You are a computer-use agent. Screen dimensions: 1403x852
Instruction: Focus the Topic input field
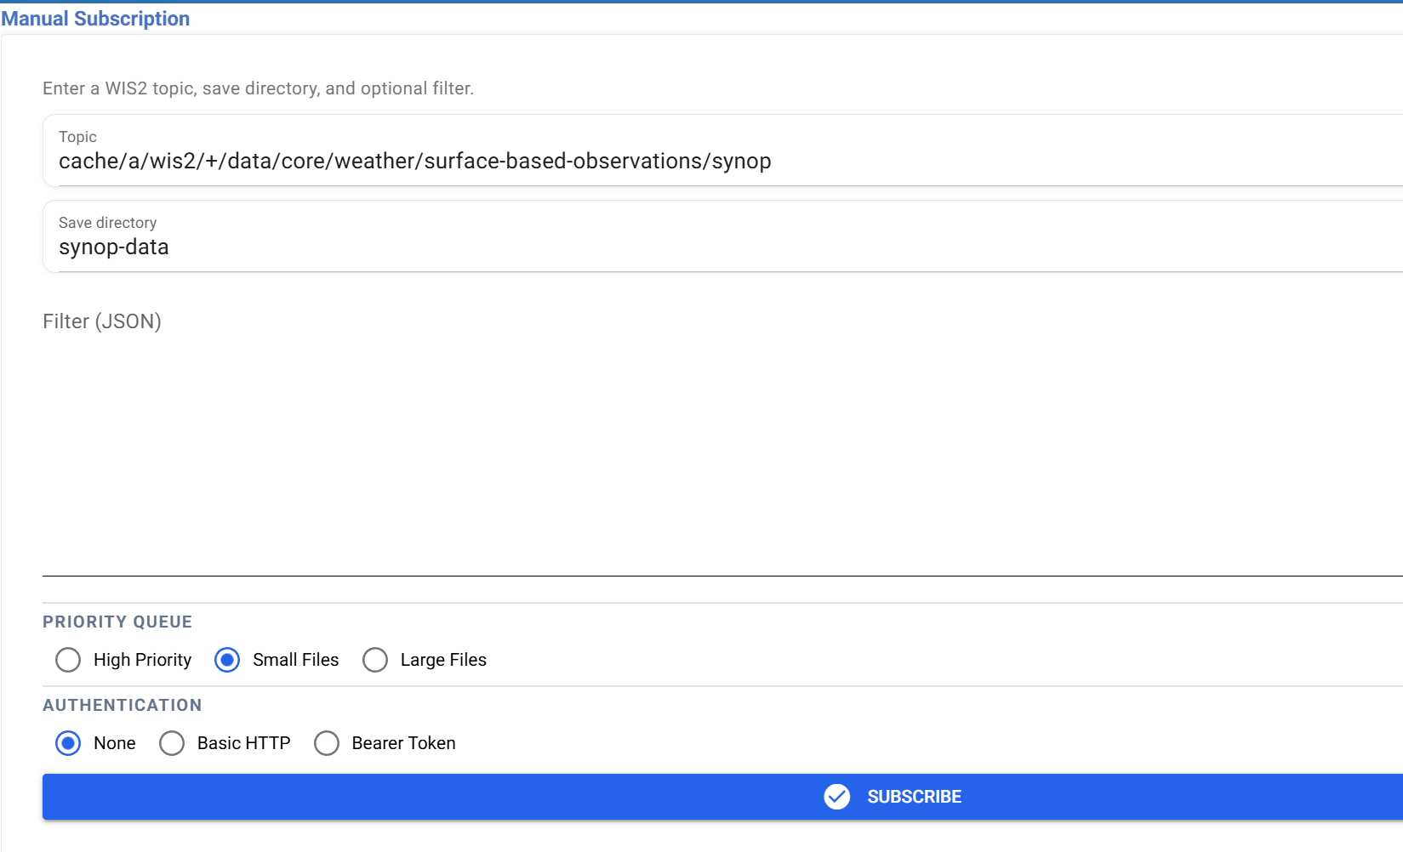pyautogui.click(x=722, y=151)
